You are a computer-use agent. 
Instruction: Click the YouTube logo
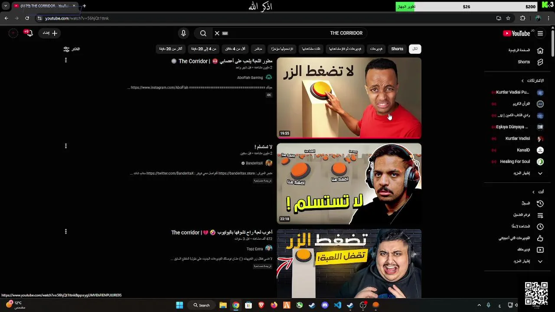pos(516,33)
